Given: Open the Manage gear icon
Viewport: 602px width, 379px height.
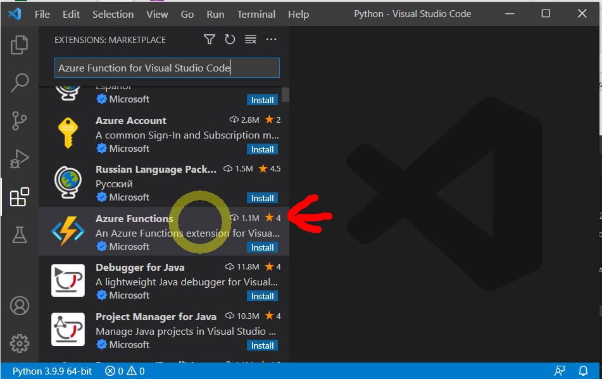Looking at the screenshot, I should pyautogui.click(x=19, y=344).
